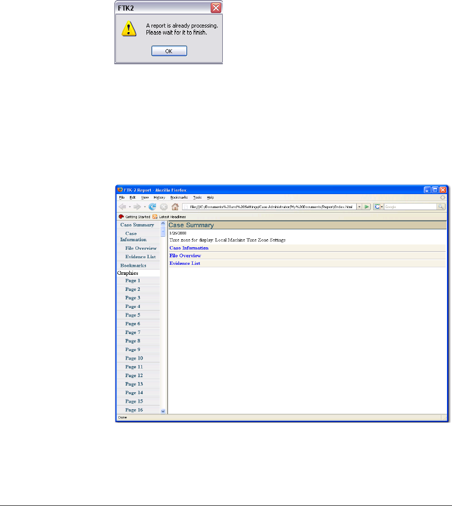This screenshot has width=452, height=506.
Task: Open the Help menu
Action: pyautogui.click(x=210, y=198)
